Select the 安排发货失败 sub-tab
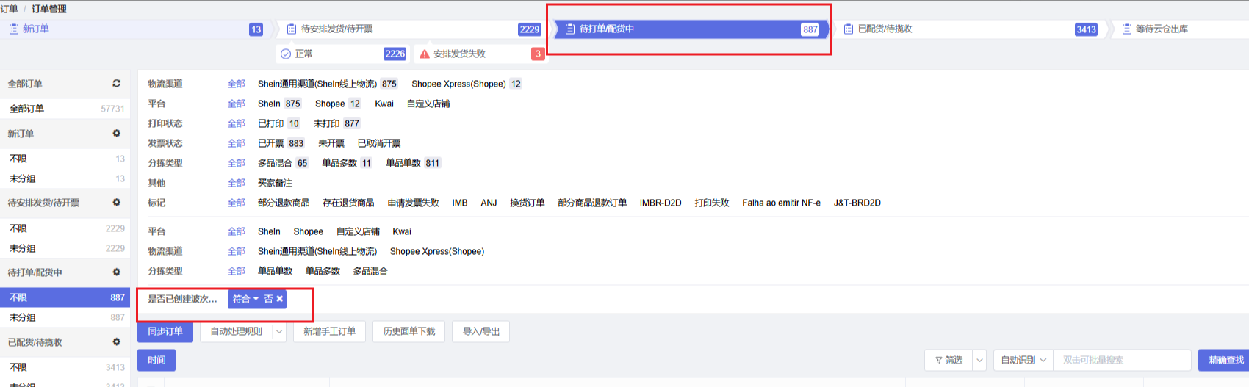The height and width of the screenshot is (387, 1249). point(480,54)
